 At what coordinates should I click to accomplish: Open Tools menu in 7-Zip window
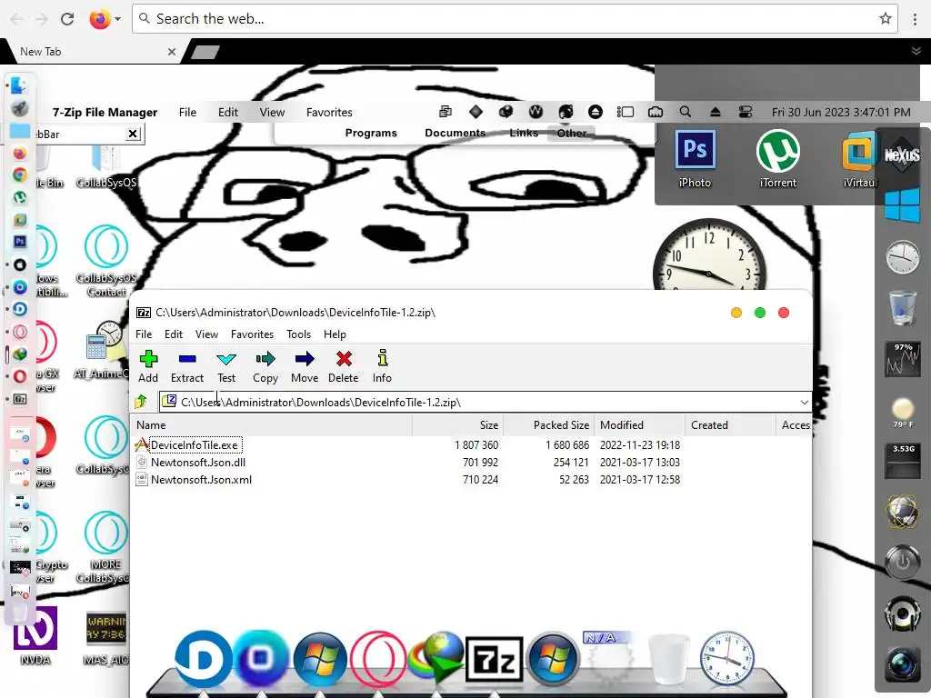click(x=298, y=334)
